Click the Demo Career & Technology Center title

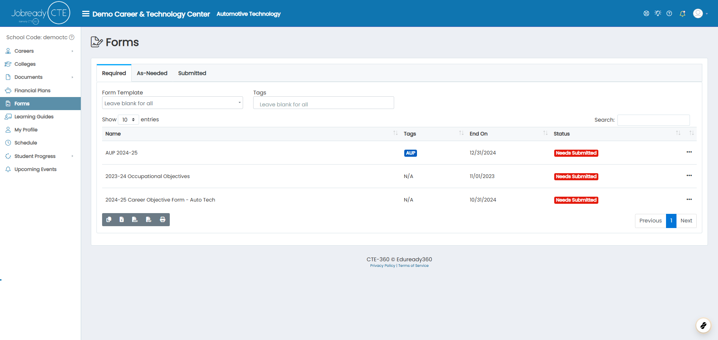coord(151,14)
